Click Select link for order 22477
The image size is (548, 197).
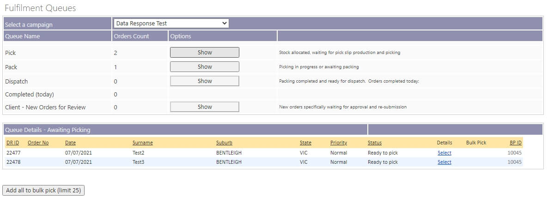(444, 153)
